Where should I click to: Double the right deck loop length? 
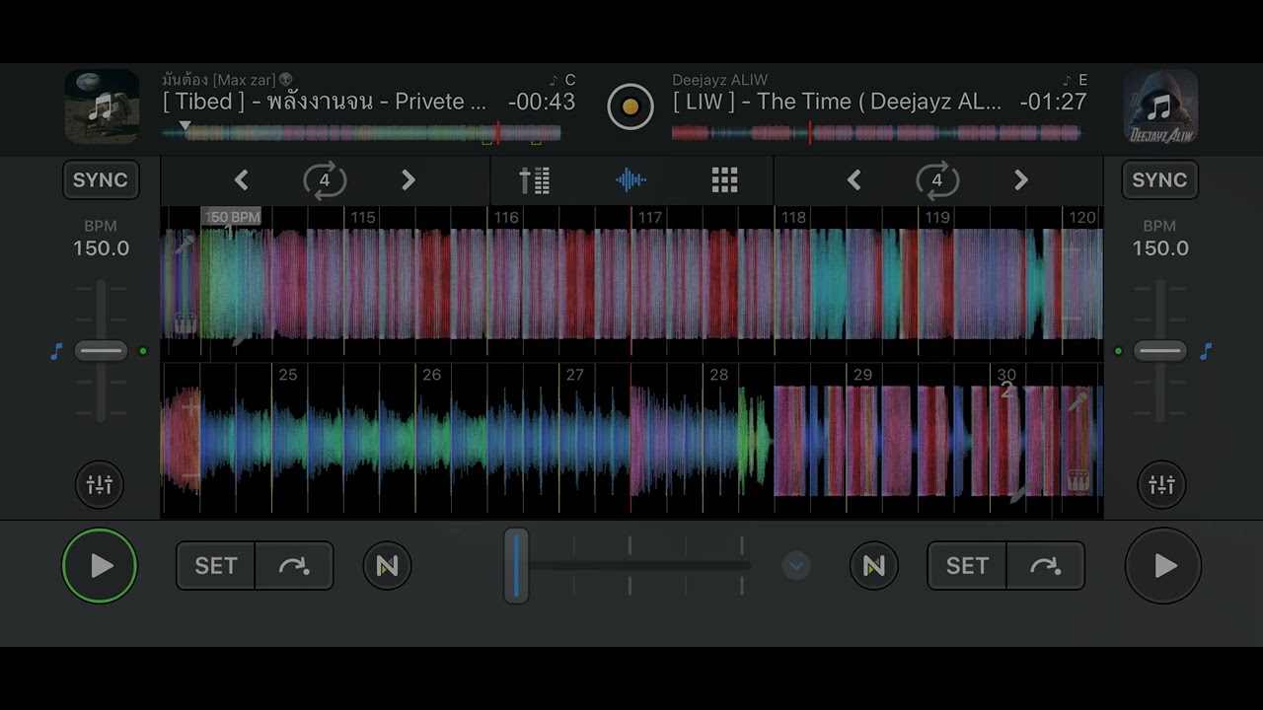coord(1021,180)
